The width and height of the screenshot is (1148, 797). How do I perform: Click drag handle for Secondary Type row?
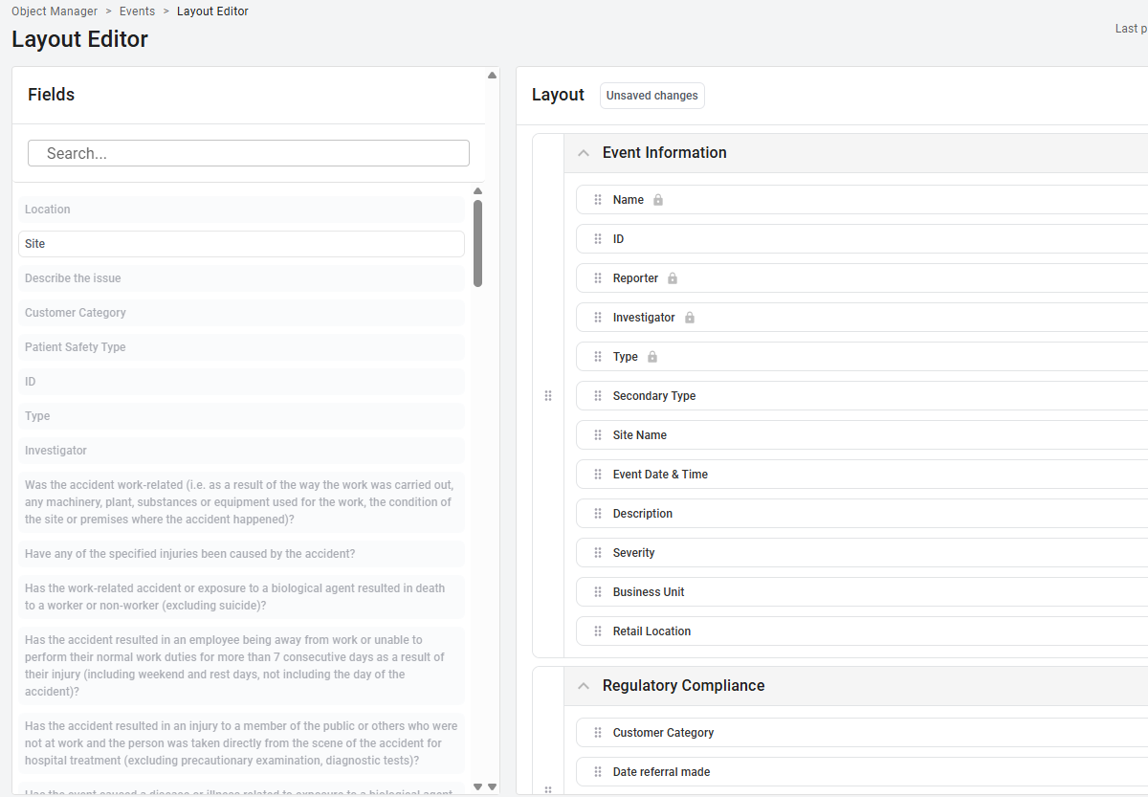coord(598,396)
